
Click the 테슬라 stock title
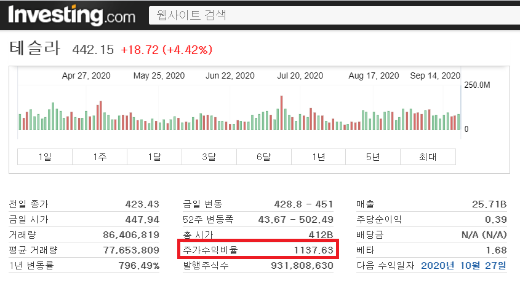click(35, 48)
